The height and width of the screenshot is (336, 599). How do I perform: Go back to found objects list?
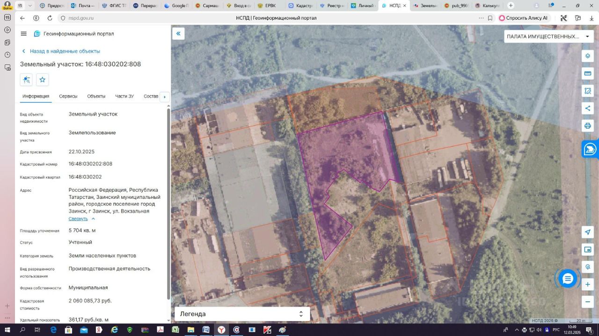coord(61,51)
